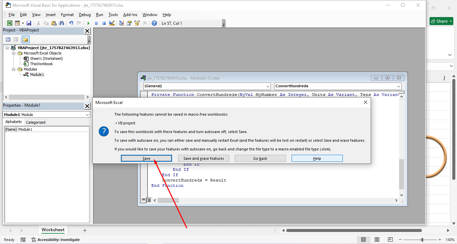Switch to the Categorized properties tab
This screenshot has width=457, height=244.
coord(35,122)
